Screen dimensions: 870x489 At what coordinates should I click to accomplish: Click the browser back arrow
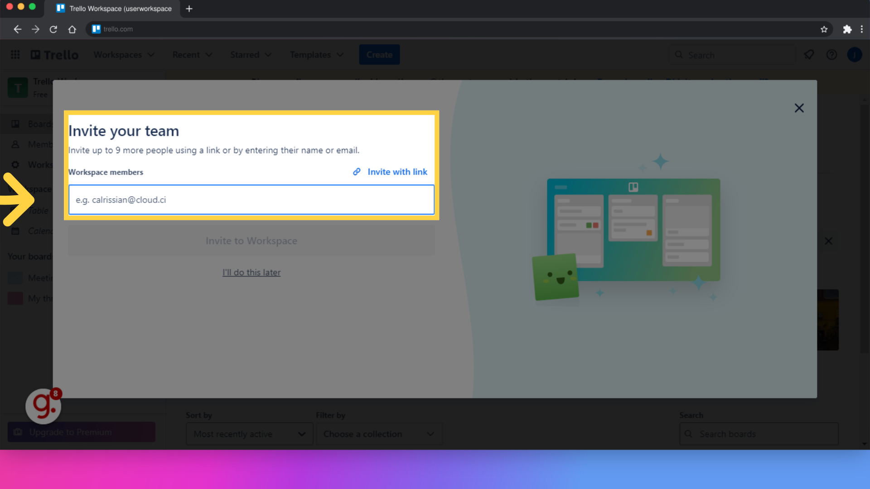tap(17, 29)
